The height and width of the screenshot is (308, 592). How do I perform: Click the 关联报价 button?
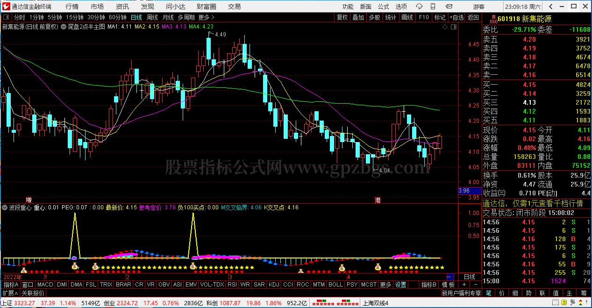pyautogui.click(x=33, y=293)
